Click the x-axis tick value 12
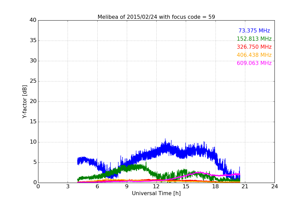The height and width of the screenshot is (203, 305). coord(156,187)
